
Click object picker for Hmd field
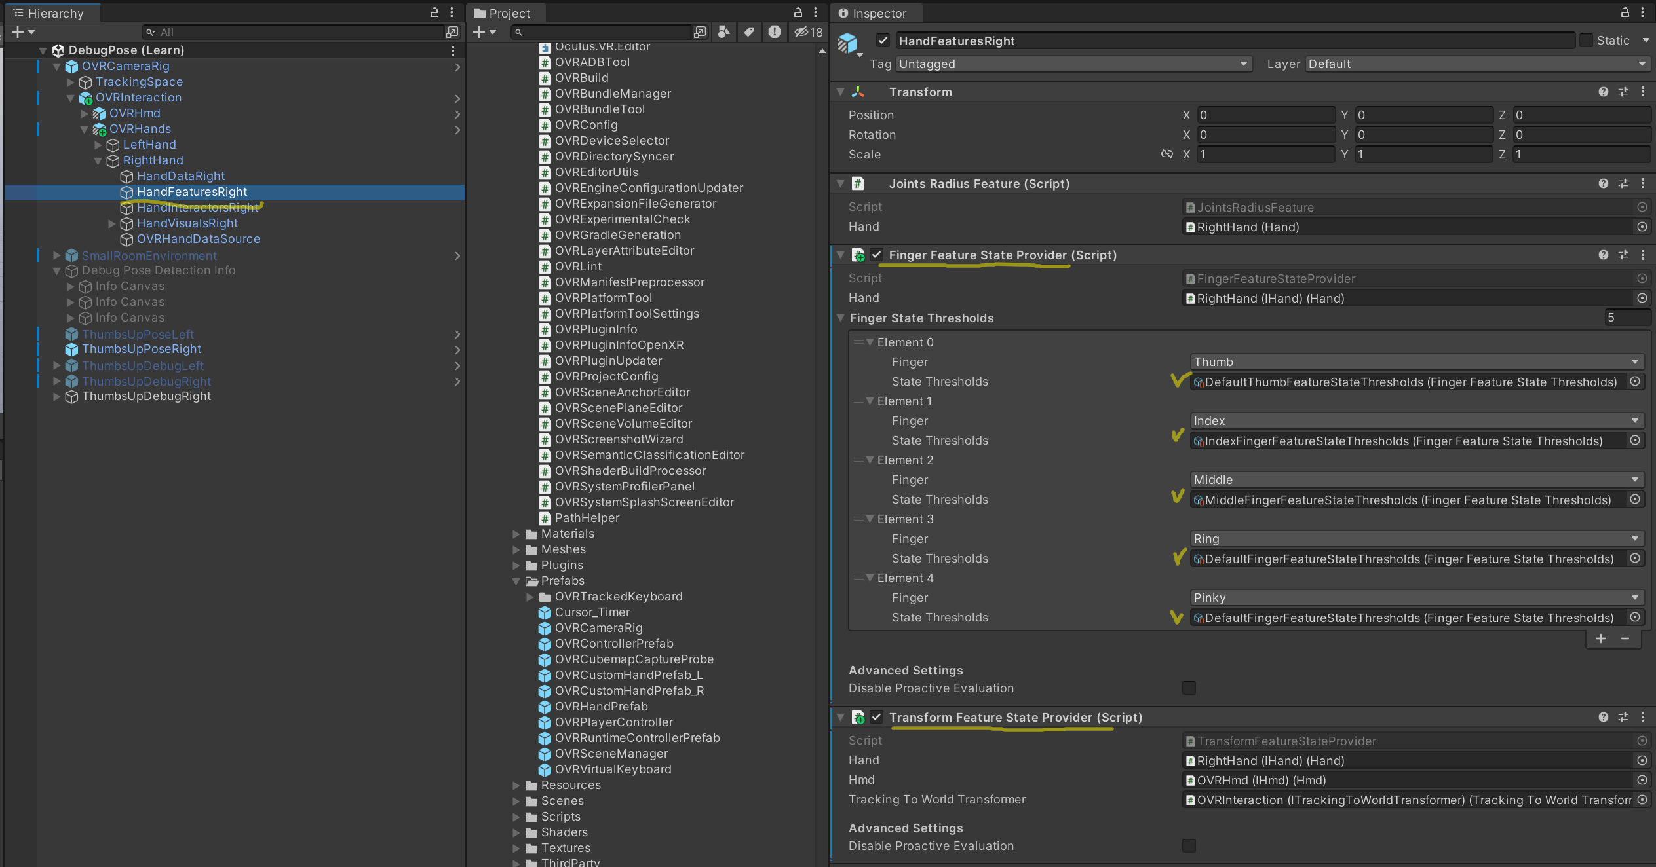click(1642, 781)
